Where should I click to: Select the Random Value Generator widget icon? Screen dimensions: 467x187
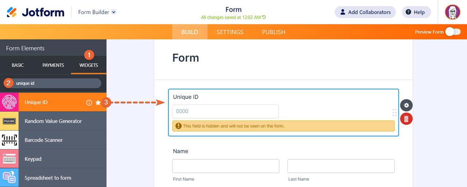tap(9, 121)
